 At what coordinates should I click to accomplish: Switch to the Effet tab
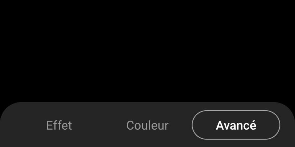(59, 125)
